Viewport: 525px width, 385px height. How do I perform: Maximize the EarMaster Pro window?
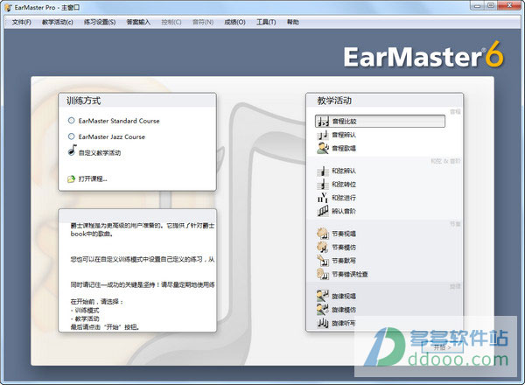491,6
